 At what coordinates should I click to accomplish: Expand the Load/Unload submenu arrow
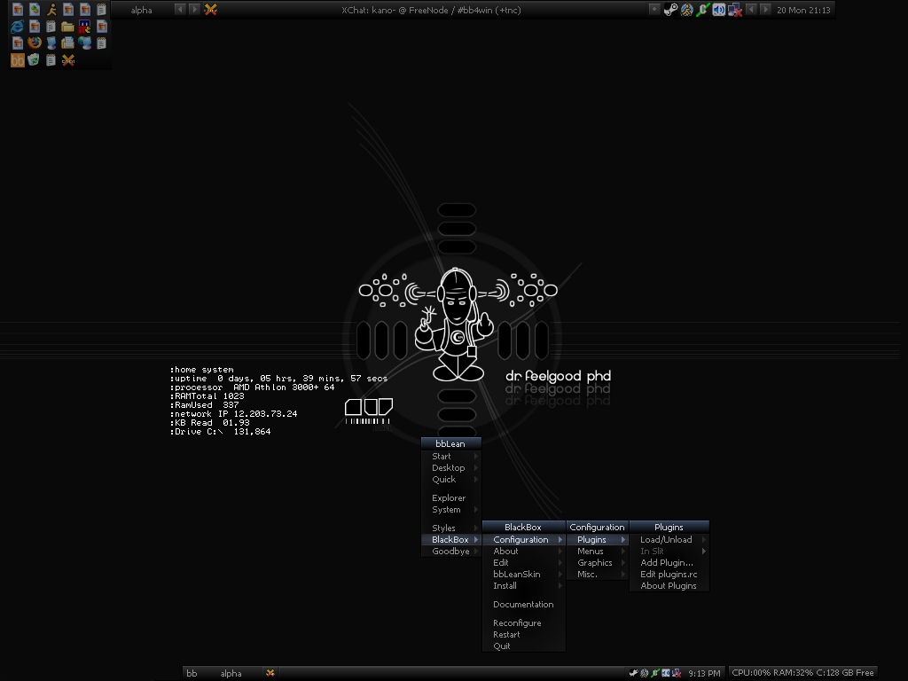[703, 540]
